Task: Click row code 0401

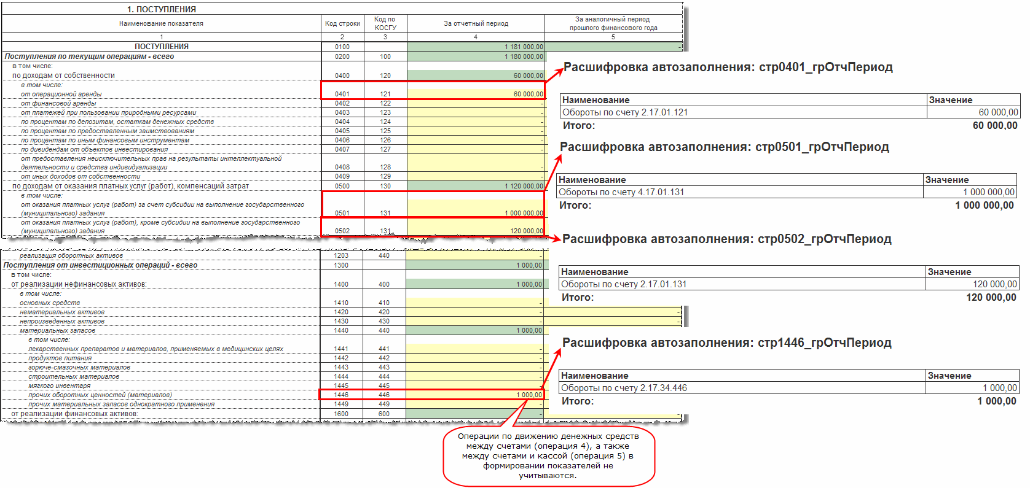Action: (x=342, y=94)
